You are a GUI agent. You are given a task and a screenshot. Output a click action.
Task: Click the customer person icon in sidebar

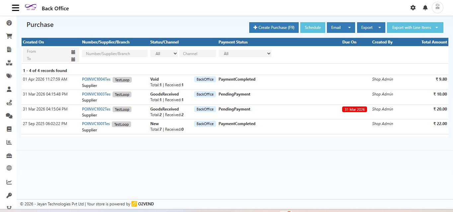click(9, 89)
